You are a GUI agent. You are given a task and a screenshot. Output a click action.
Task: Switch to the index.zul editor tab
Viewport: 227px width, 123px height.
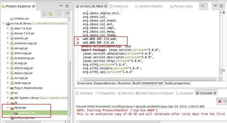(x=119, y=6)
